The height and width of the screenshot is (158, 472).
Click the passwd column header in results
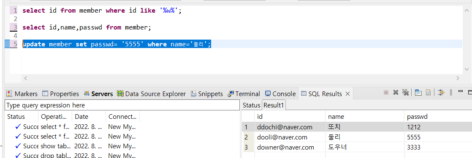[438, 117]
